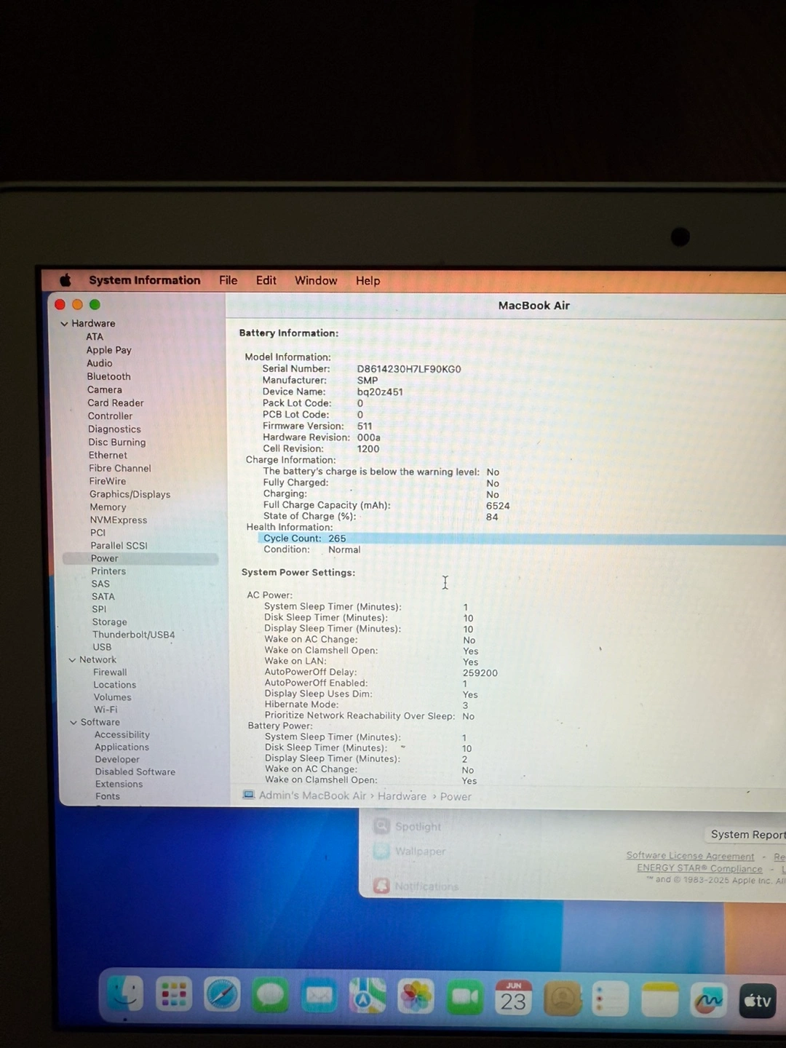
Task: Select NVMExpress in the sidebar
Action: click(x=119, y=520)
